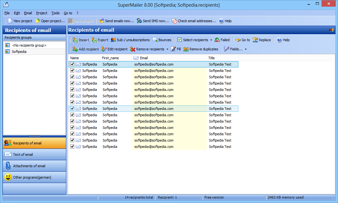Image resolution: width=338 pixels, height=203 pixels.
Task: Expand the Fields... dropdown arrow
Action: pyautogui.click(x=246, y=49)
